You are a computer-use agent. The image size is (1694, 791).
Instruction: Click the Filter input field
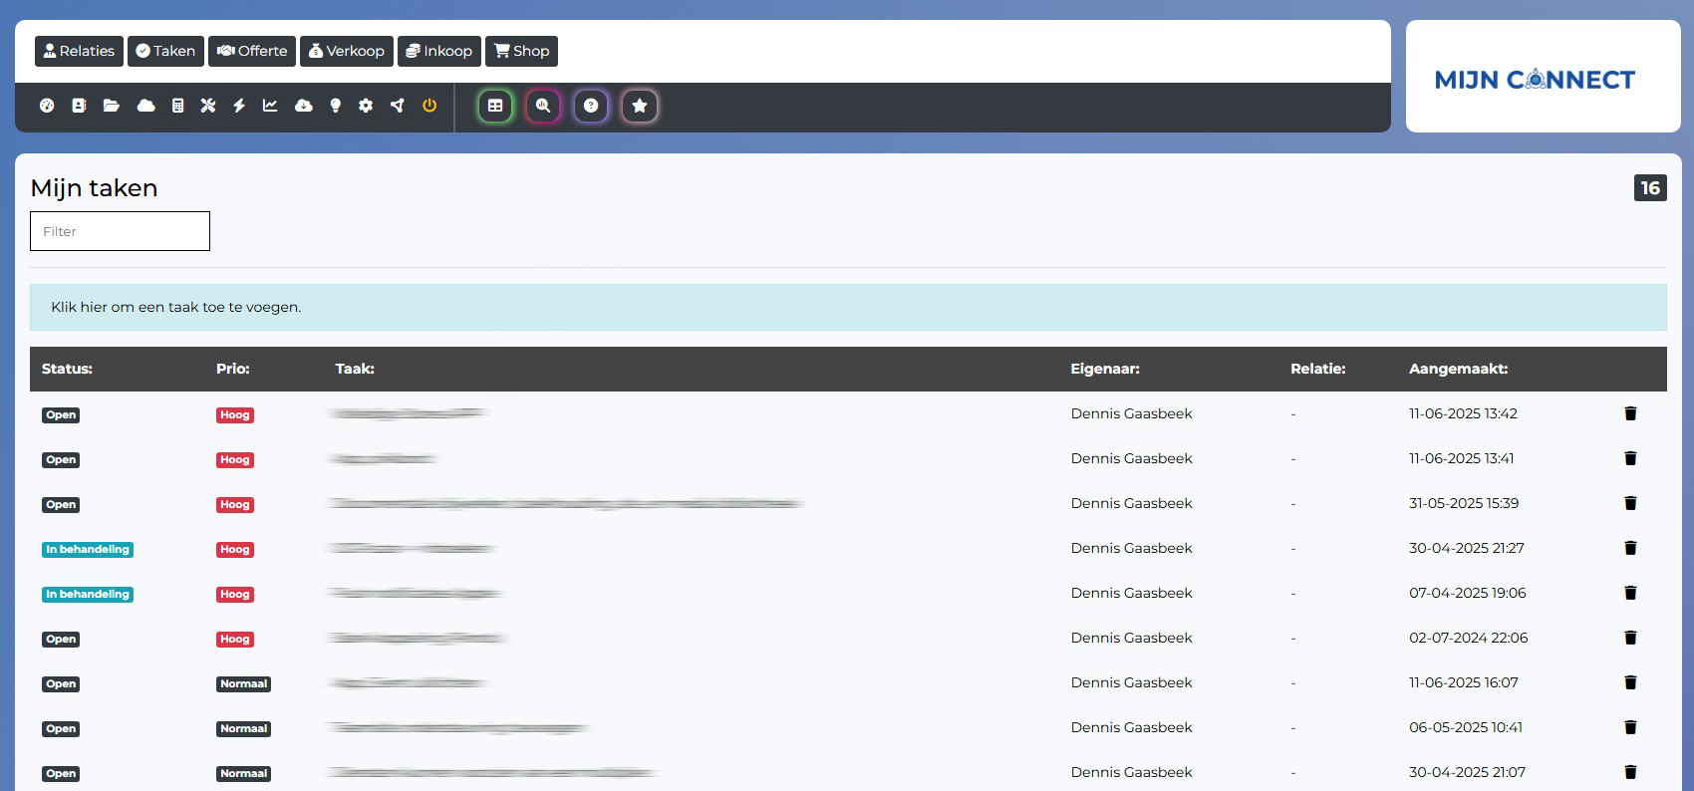click(120, 231)
